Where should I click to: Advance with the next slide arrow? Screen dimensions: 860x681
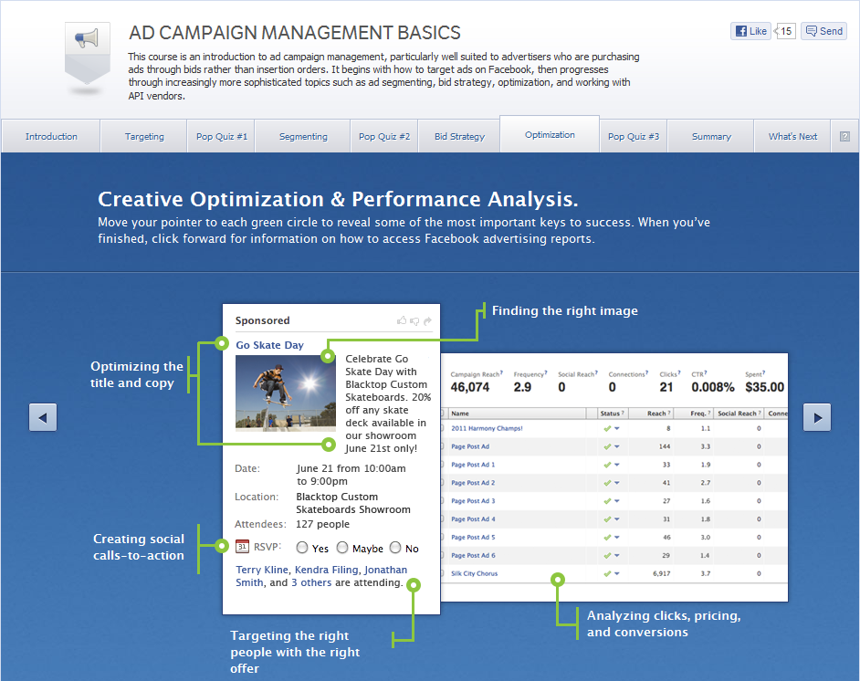tap(817, 417)
